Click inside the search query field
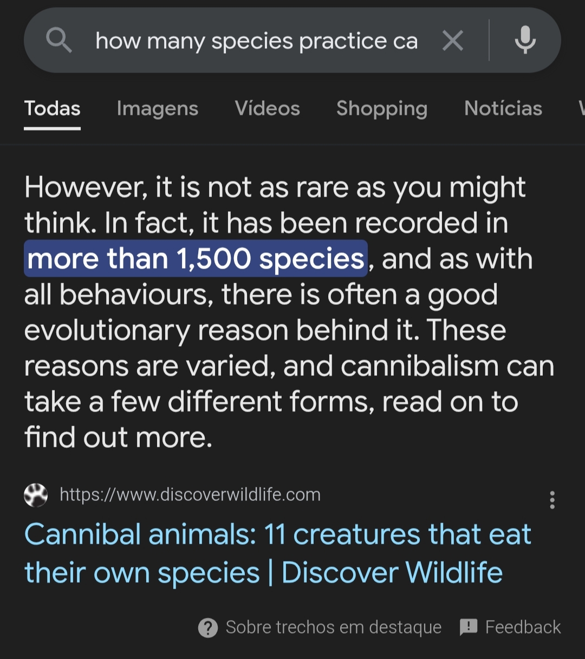 257,41
